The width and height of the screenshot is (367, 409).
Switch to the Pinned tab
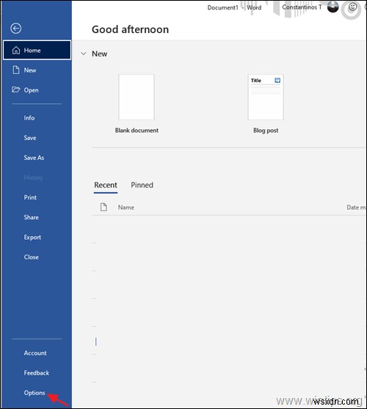pos(142,185)
